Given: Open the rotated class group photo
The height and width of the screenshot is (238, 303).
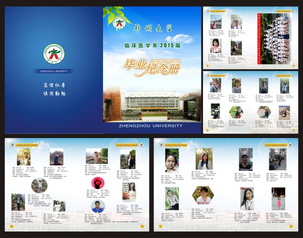Looking at the screenshot, I should pos(274,39).
